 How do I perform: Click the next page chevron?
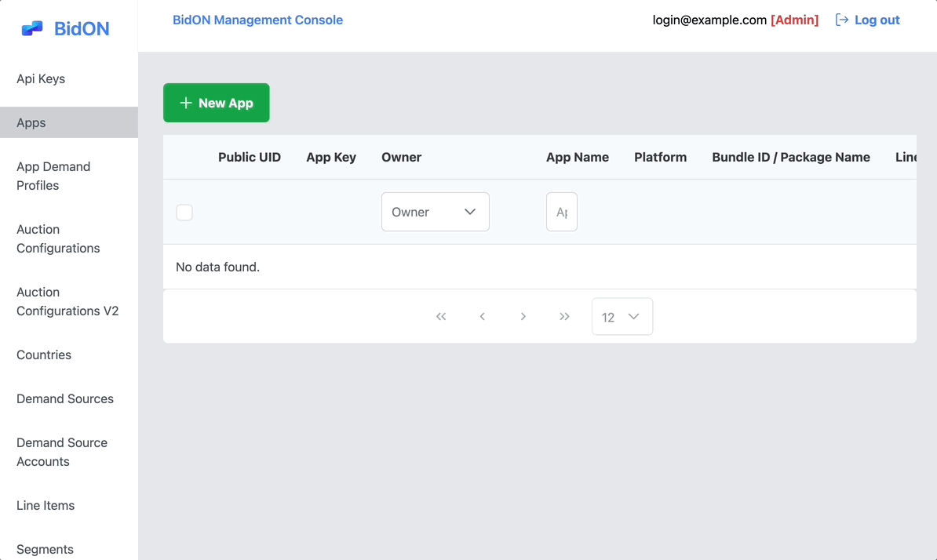523,316
